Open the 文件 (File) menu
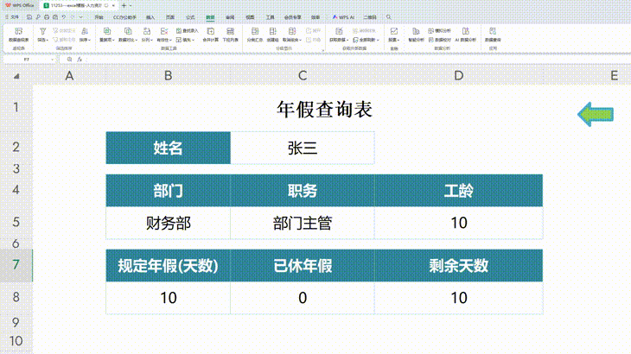 coord(12,17)
